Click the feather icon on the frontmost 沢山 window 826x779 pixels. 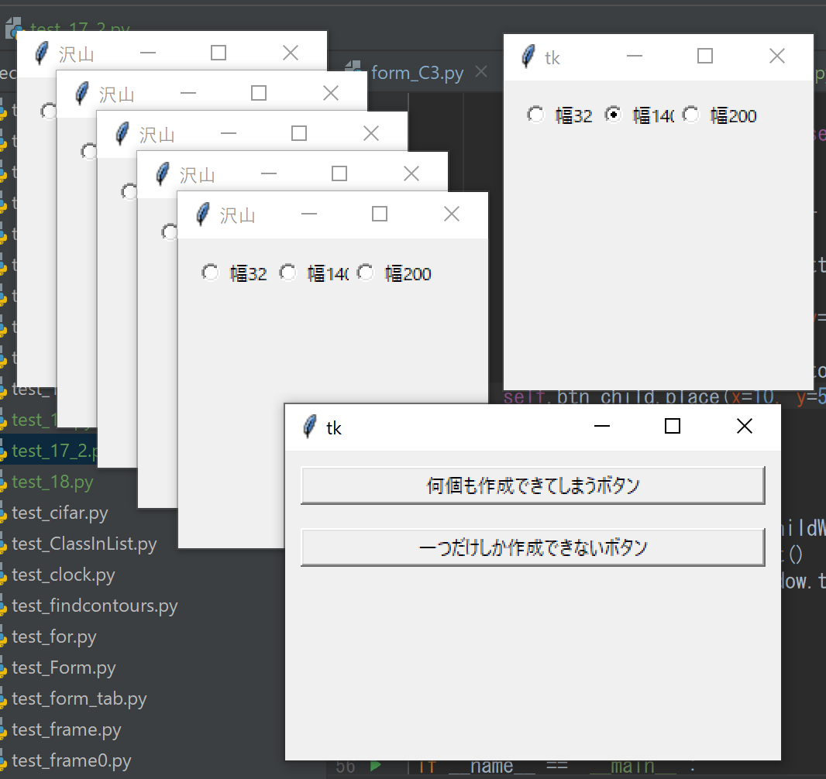[202, 215]
